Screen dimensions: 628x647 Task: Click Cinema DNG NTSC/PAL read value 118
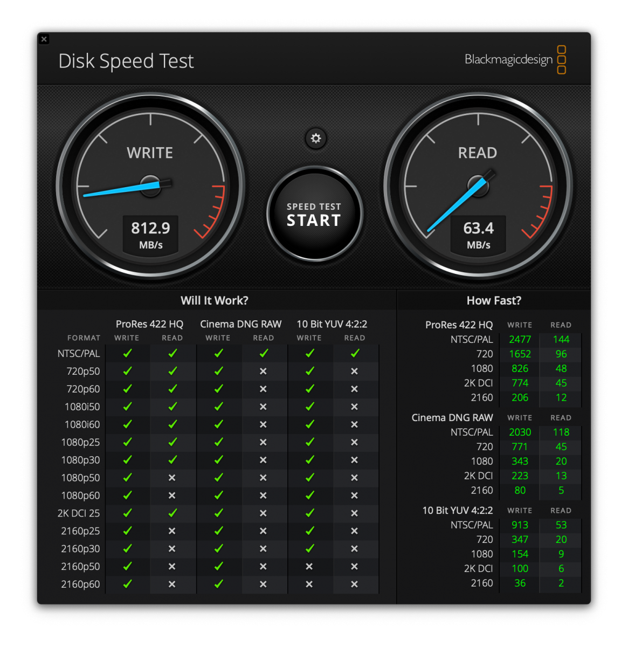click(561, 432)
